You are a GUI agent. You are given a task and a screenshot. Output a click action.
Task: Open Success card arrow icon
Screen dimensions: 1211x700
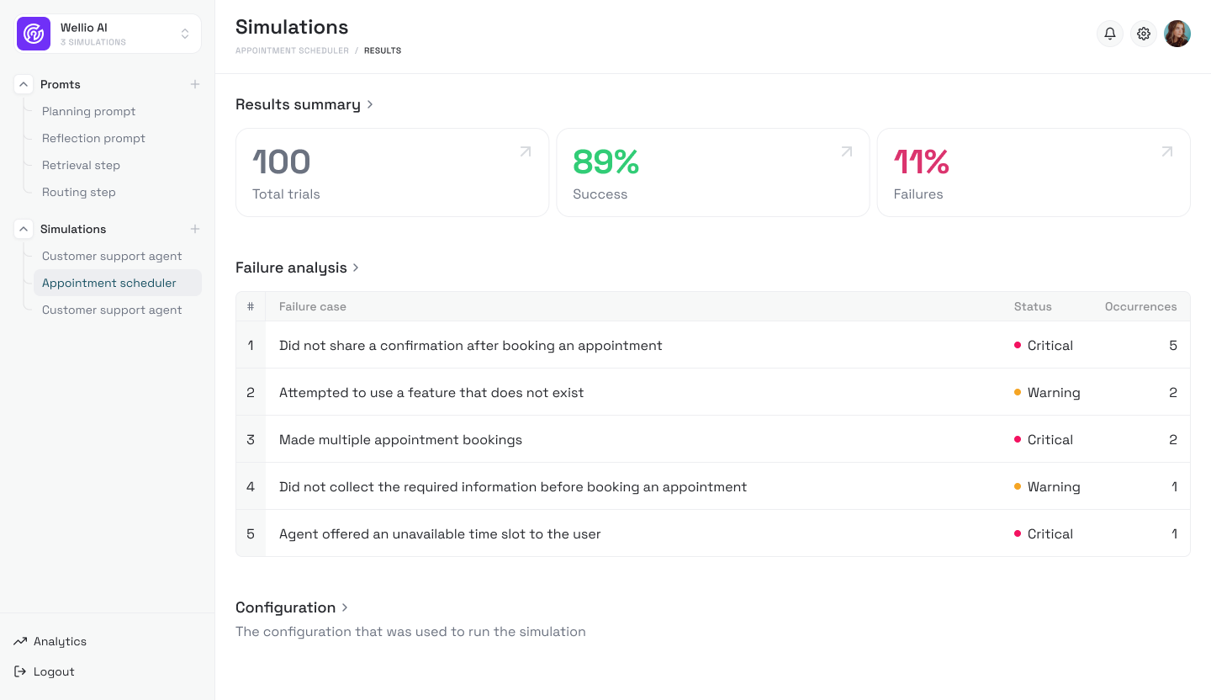click(x=847, y=151)
